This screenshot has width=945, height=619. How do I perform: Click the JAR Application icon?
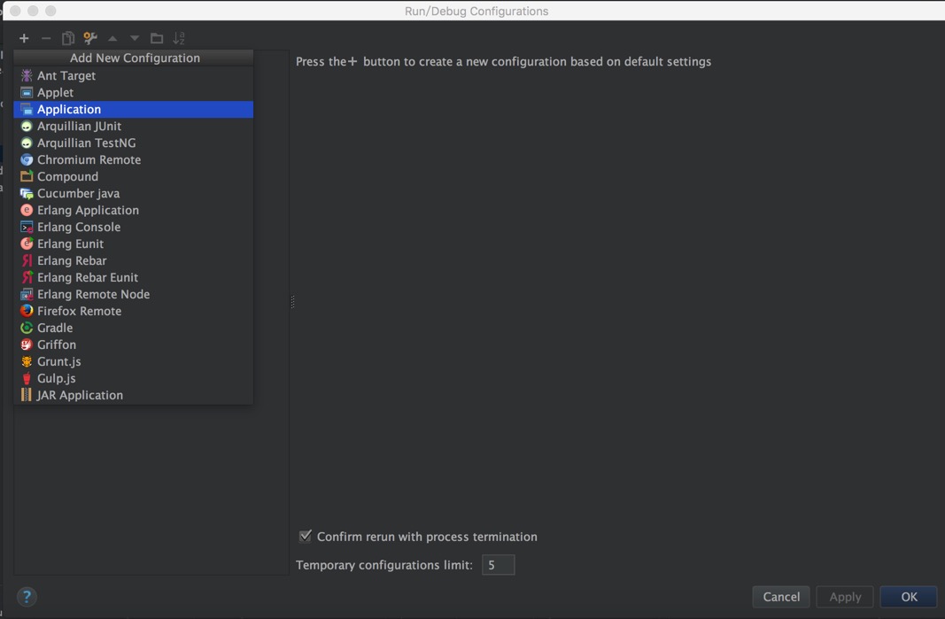tap(27, 395)
